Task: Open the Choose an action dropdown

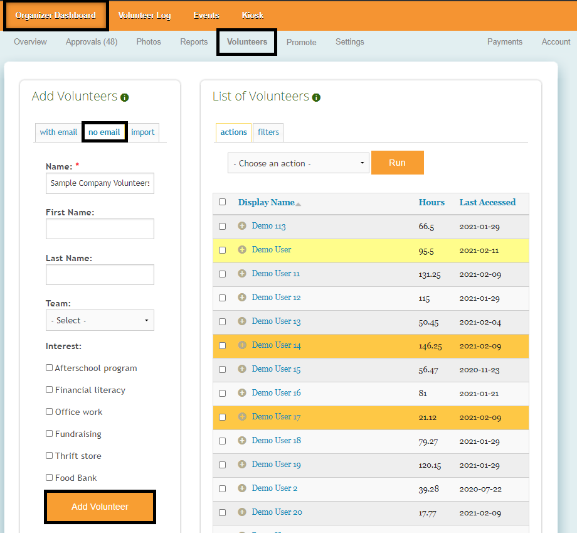Action: pos(298,163)
